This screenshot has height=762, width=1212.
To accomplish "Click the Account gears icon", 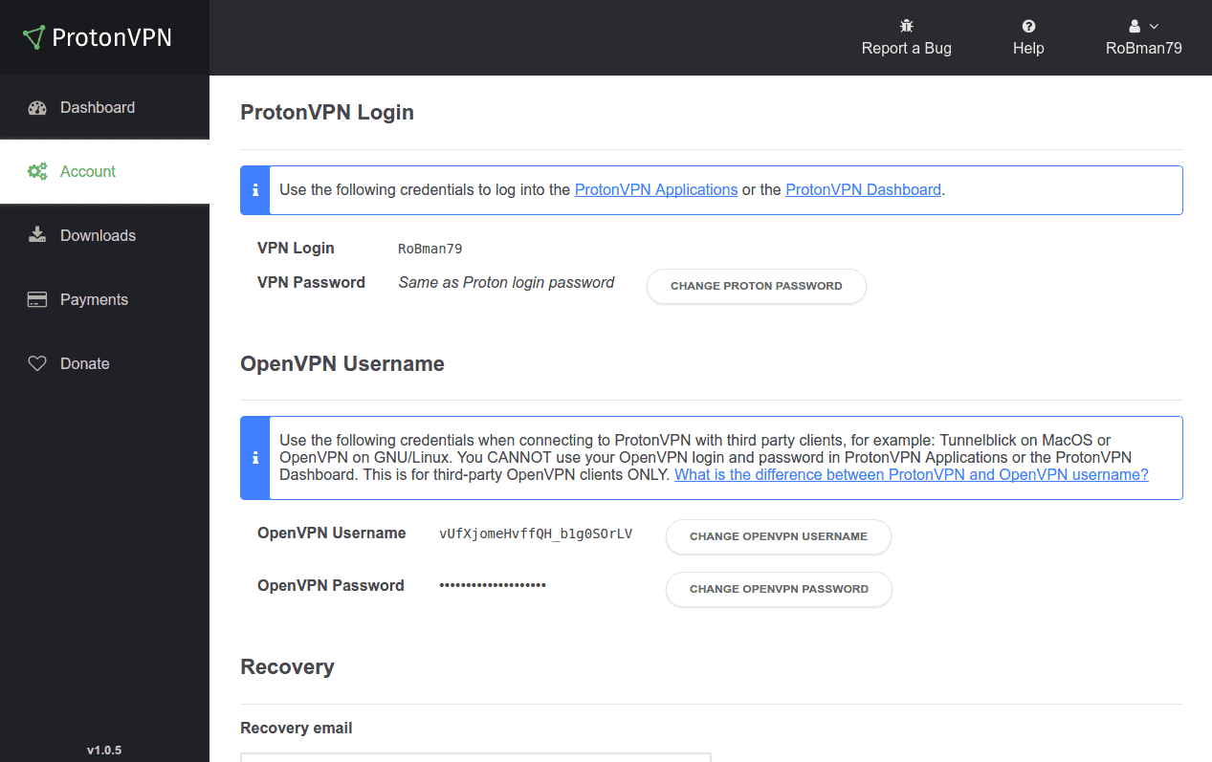I will 37,172.
